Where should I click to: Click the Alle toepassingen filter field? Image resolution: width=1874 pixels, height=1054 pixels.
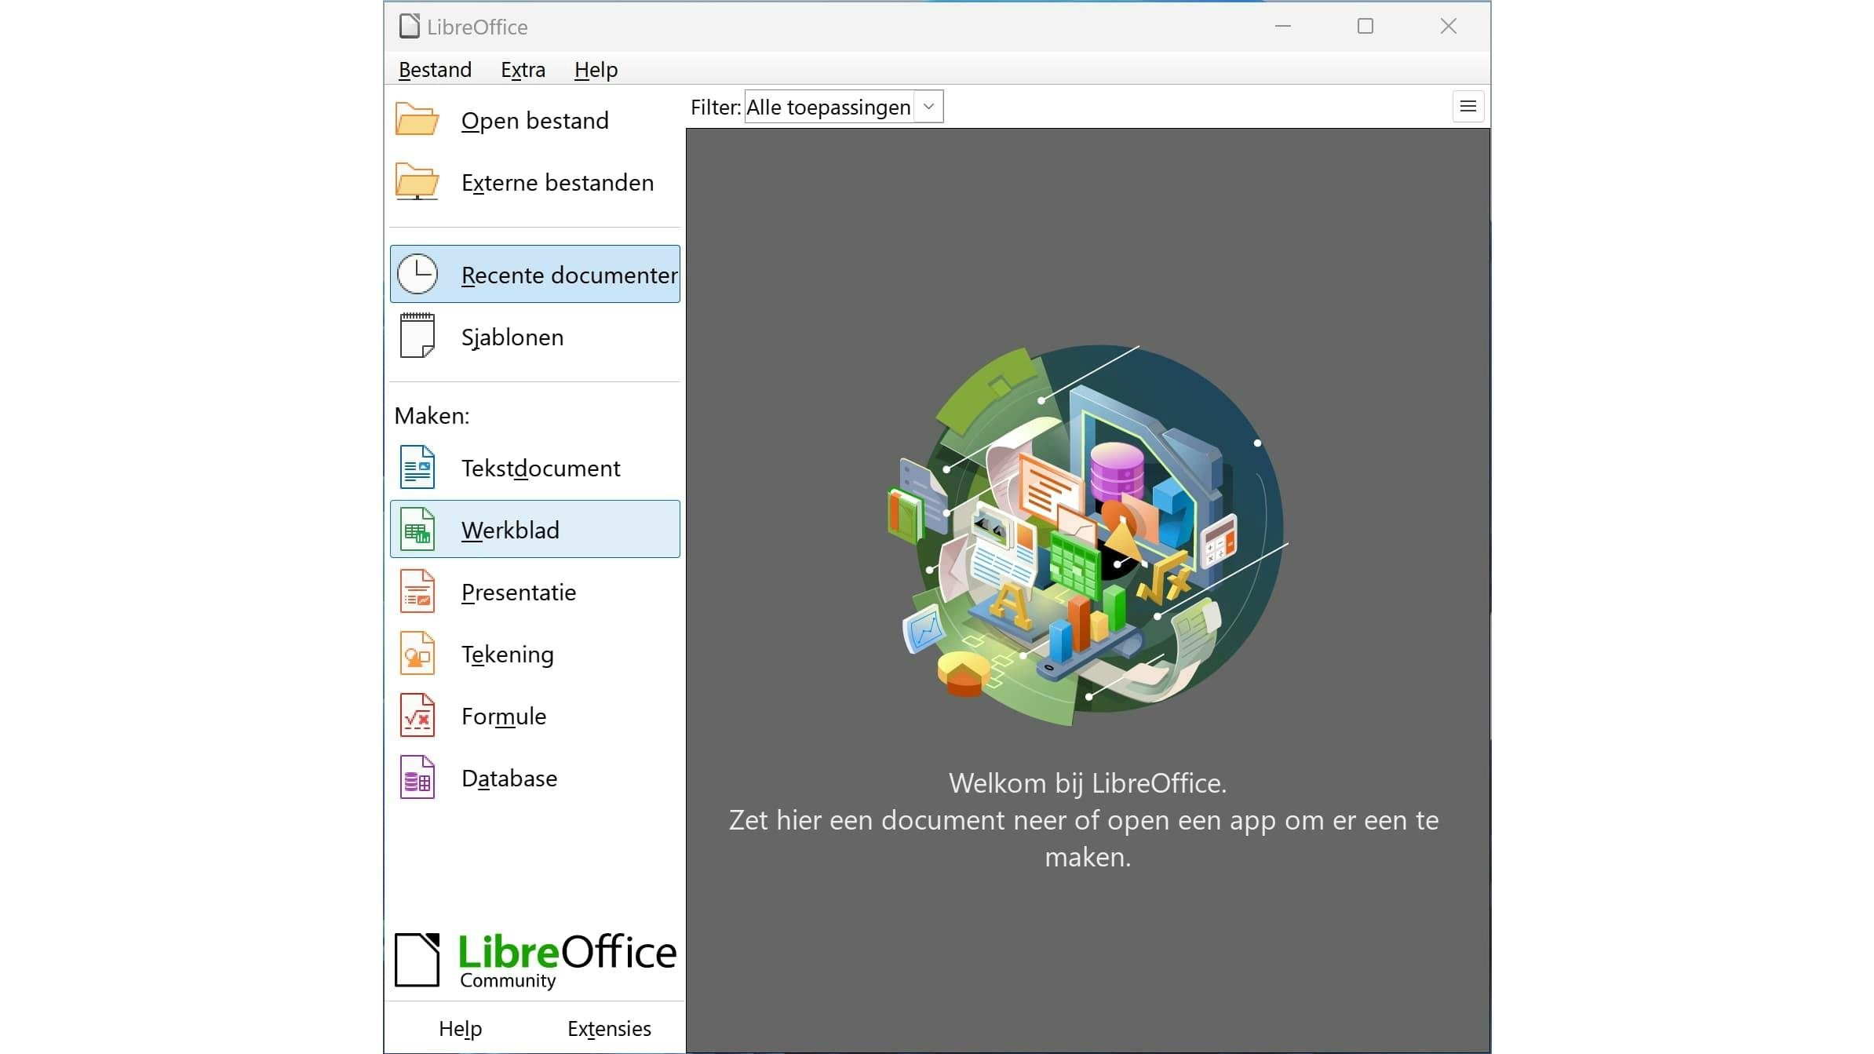[x=828, y=107]
